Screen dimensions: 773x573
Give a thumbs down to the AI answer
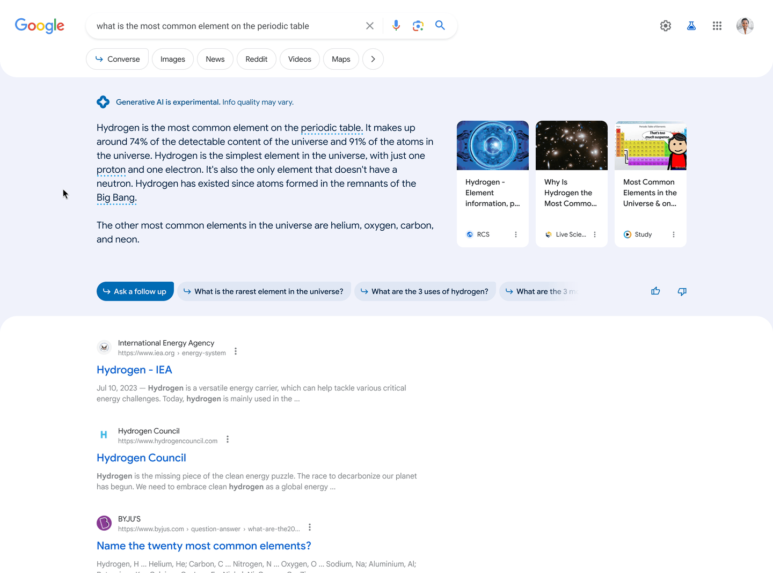point(682,291)
